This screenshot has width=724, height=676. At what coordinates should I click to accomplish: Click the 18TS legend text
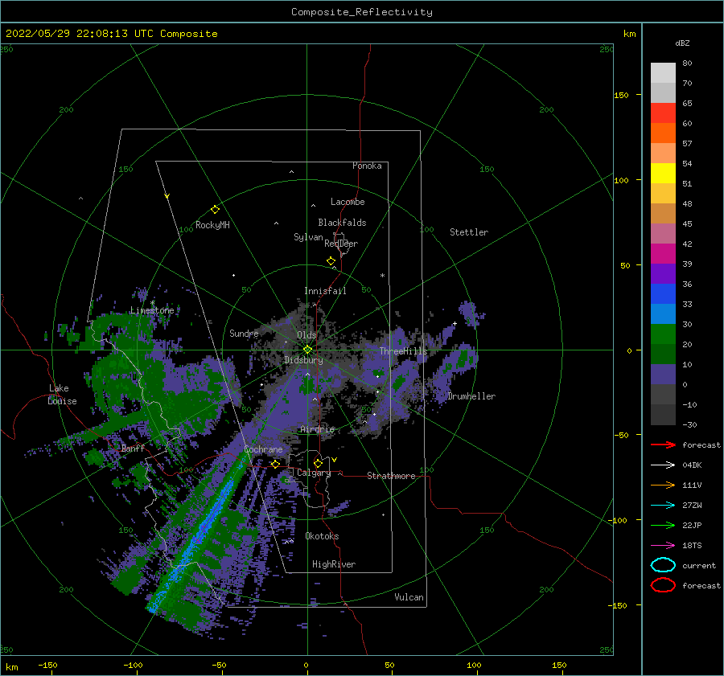tap(692, 546)
